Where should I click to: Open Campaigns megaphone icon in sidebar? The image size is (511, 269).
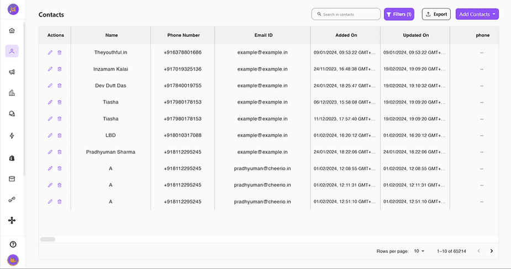pyautogui.click(x=12, y=72)
